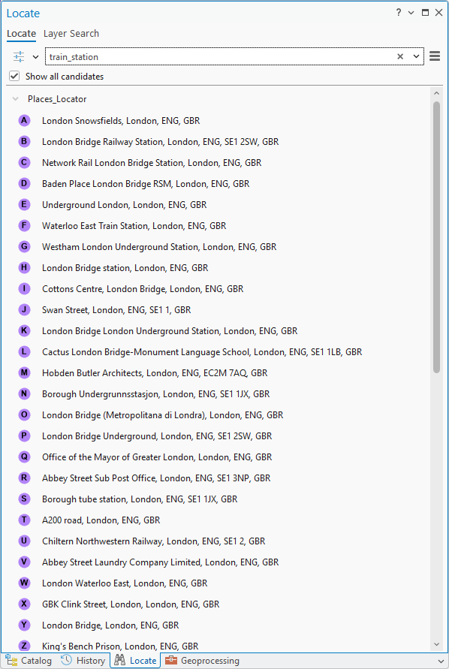Select result London Bridge, London, ENG, GBR
Viewport: 449px width, 669px height.
coord(110,625)
